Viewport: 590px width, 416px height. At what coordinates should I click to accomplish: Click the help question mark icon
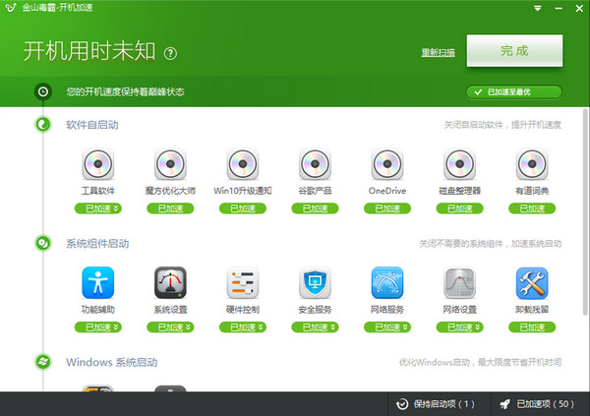(x=170, y=53)
